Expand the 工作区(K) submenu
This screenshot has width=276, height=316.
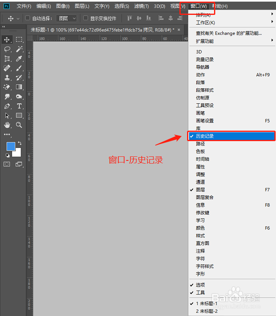click(231, 23)
